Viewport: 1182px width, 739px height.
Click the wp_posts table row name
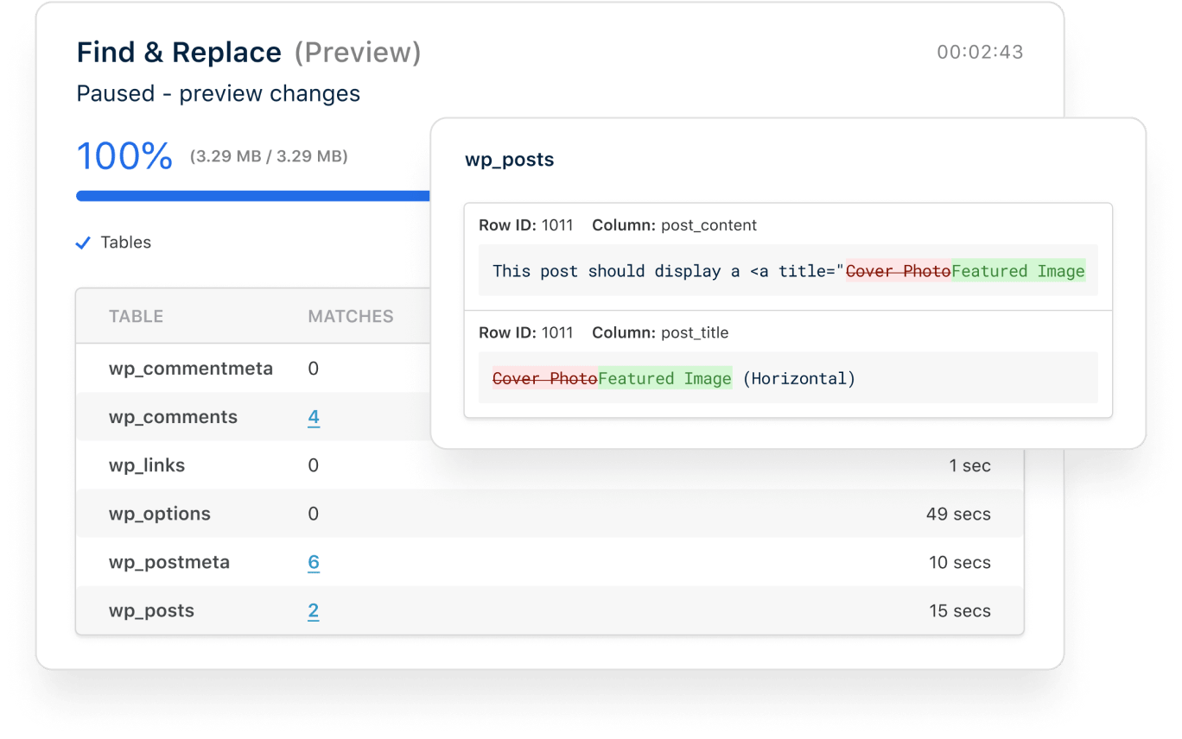[151, 610]
